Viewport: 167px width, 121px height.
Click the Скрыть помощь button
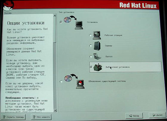(x=13, y=117)
